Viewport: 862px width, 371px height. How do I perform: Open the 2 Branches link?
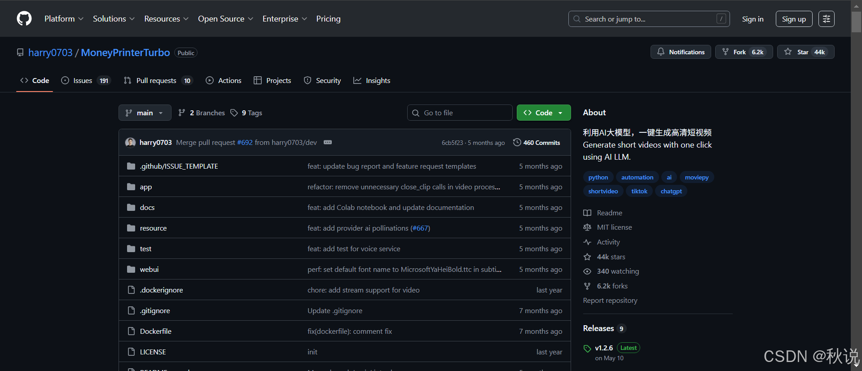tap(202, 113)
